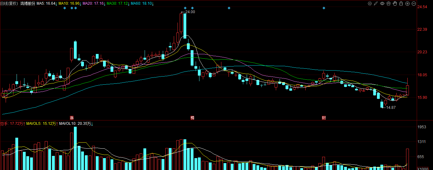Click the 涨 event marker
This screenshot has height=170, width=433.
72,118
